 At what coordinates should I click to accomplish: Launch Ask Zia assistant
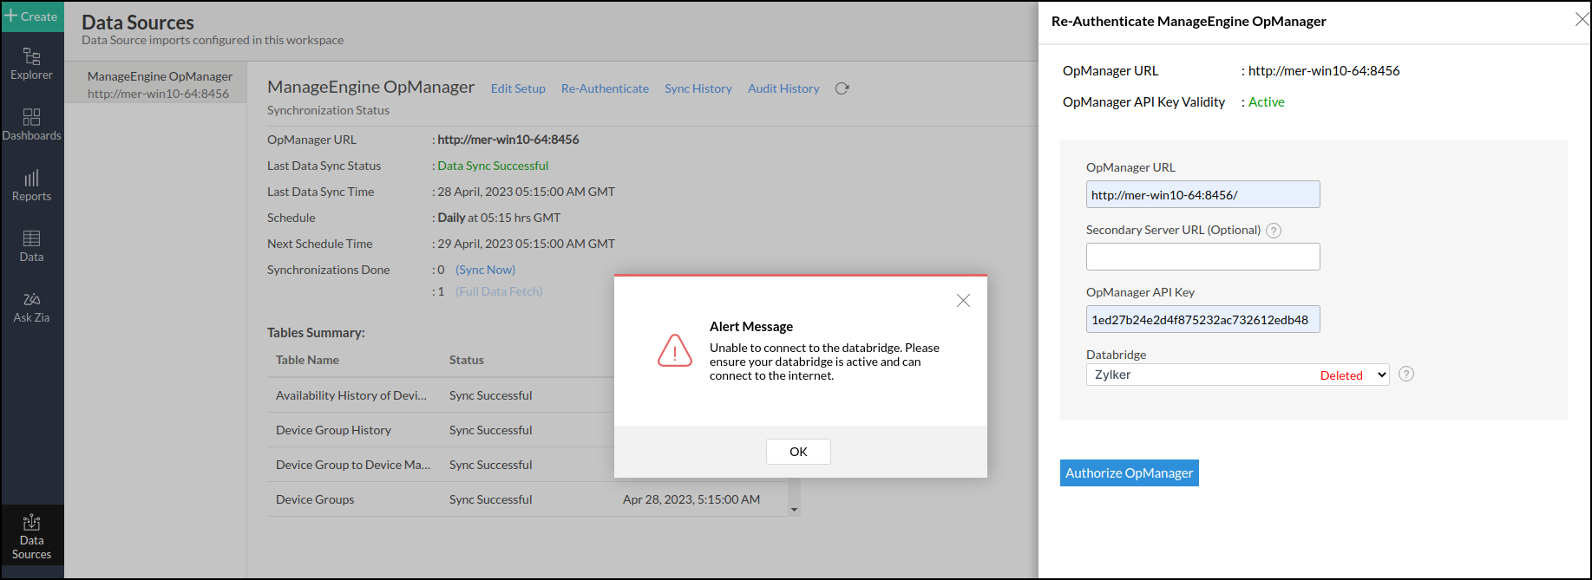click(x=31, y=307)
